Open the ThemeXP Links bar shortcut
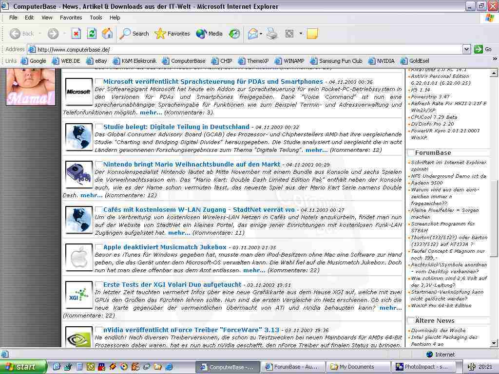499x374 pixels. (x=253, y=61)
